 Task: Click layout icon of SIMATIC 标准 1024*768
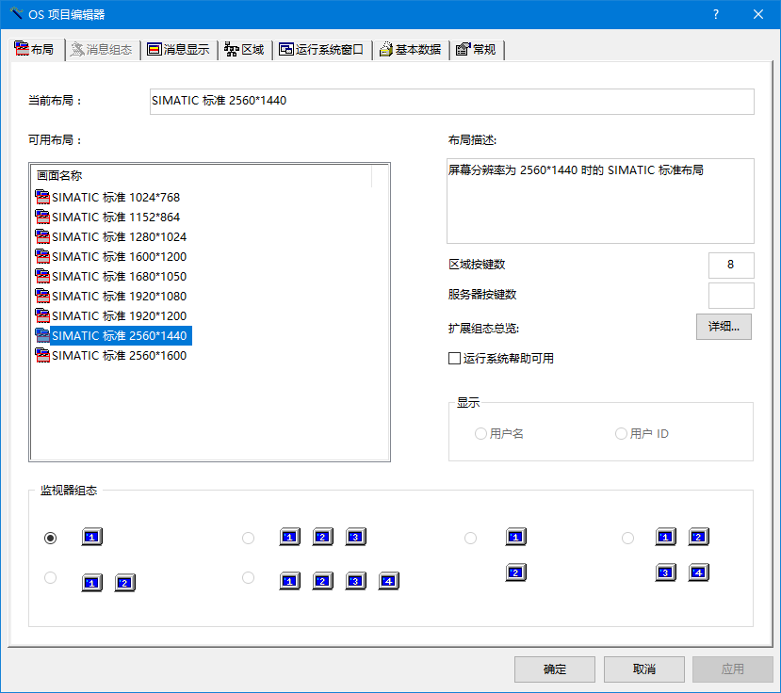42,197
